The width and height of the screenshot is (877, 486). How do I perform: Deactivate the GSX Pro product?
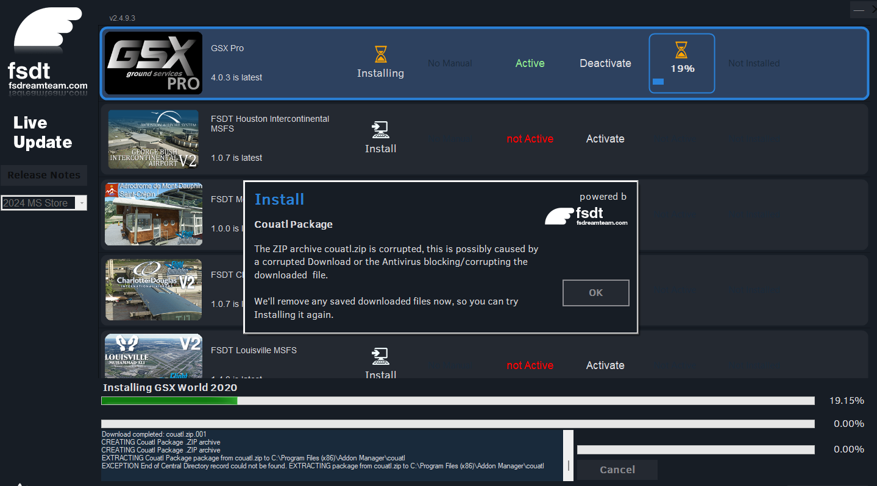605,63
